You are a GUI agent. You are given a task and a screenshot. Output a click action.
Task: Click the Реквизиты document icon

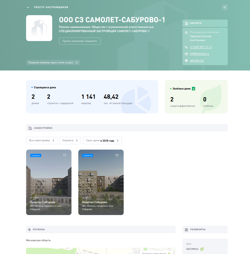pos(186,230)
